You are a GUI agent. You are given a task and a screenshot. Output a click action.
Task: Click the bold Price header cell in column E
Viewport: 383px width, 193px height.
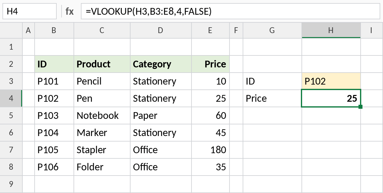pyautogui.click(x=210, y=64)
